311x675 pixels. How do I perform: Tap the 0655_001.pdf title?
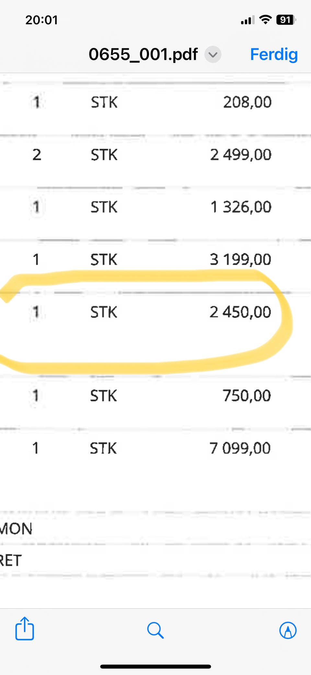[x=143, y=54]
